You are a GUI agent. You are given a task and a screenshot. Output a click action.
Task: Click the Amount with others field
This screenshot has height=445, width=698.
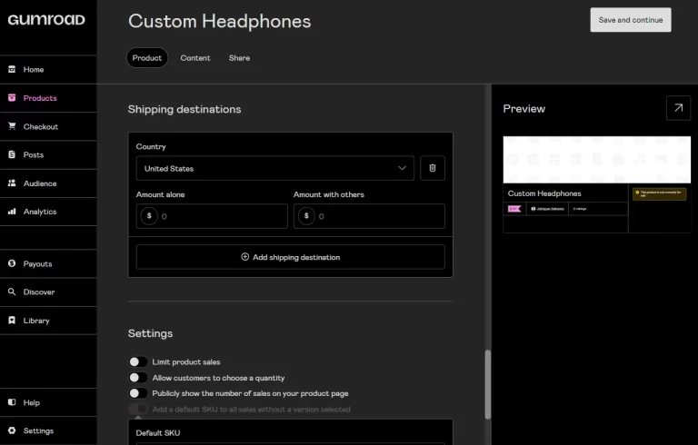click(369, 216)
